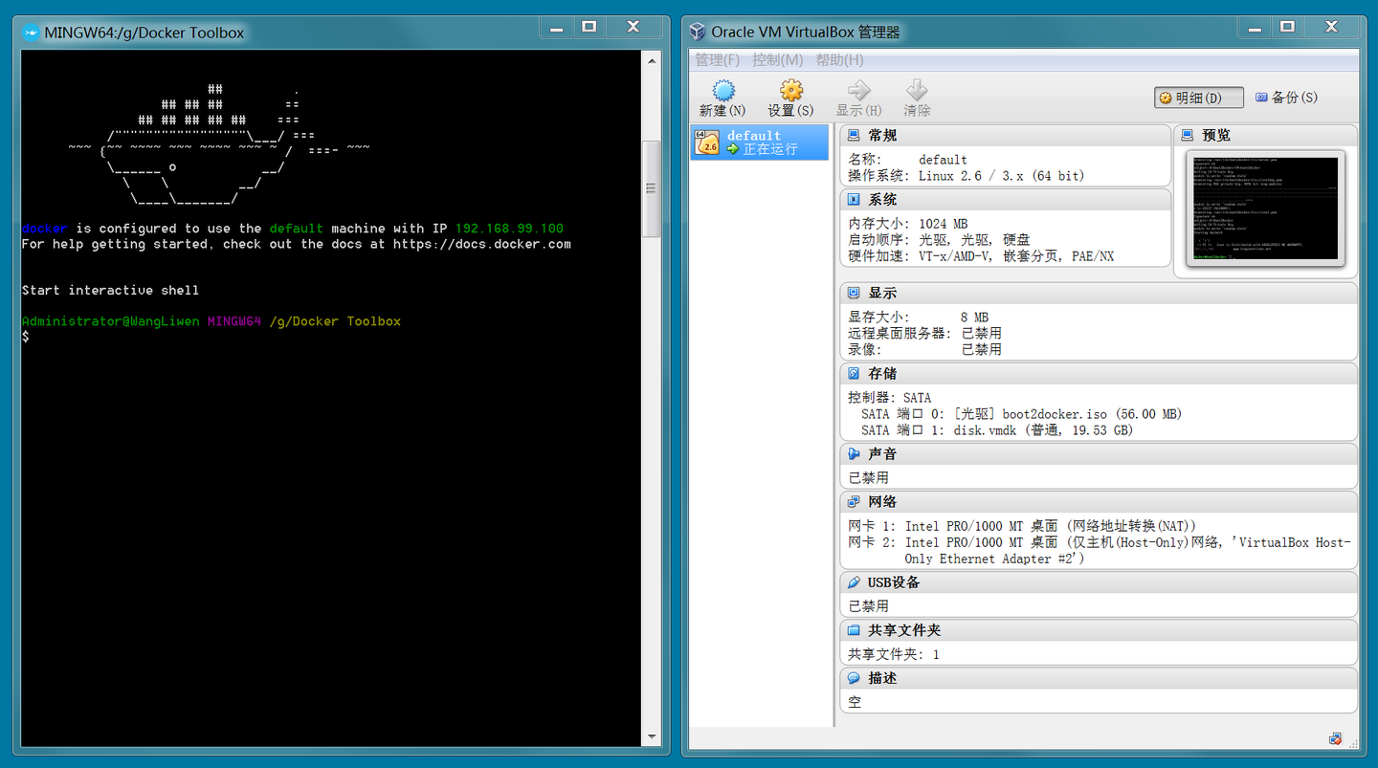1378x768 pixels.
Task: Click the Preview (预览) section icon
Action: click(1188, 136)
